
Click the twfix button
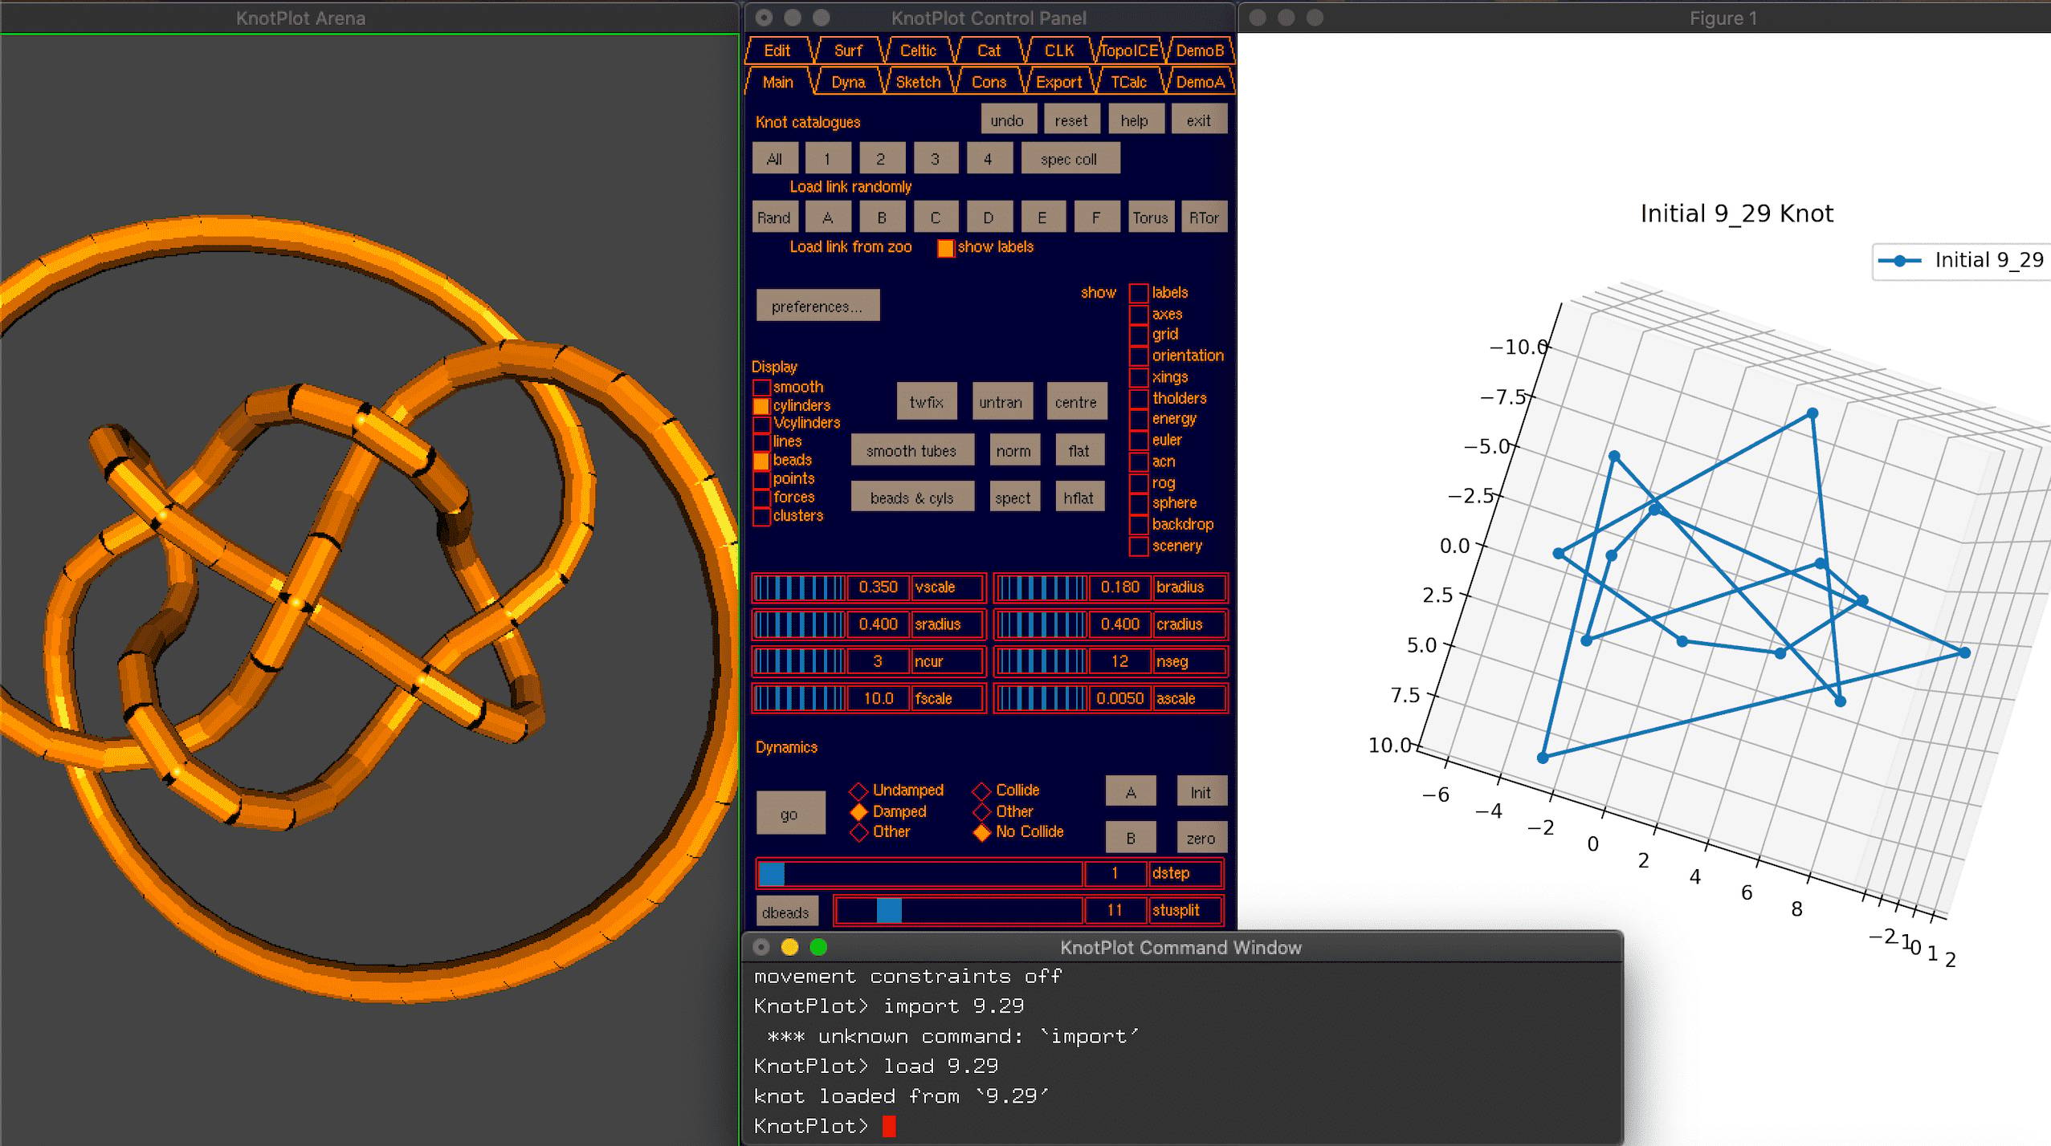[927, 402]
